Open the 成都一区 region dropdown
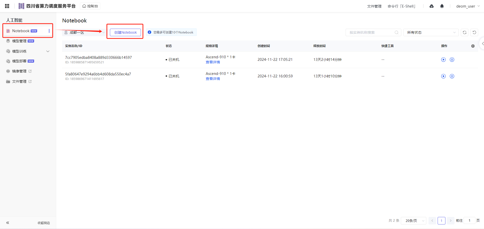 click(x=84, y=32)
